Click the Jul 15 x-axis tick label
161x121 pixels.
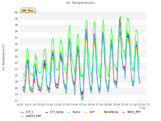79,104
